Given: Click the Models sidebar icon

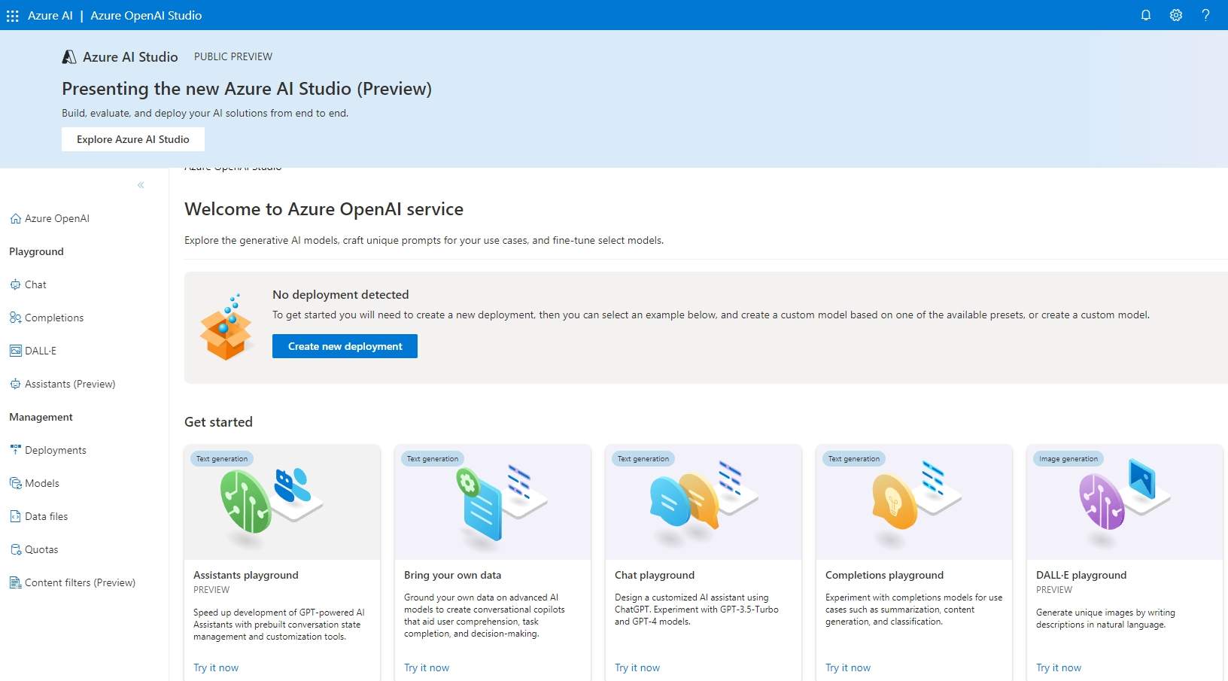Looking at the screenshot, I should (16, 483).
